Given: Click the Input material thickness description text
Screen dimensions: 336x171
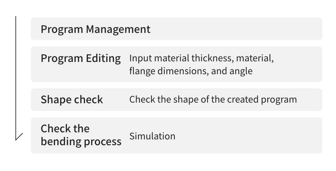Looking at the screenshot, I should pyautogui.click(x=201, y=58).
